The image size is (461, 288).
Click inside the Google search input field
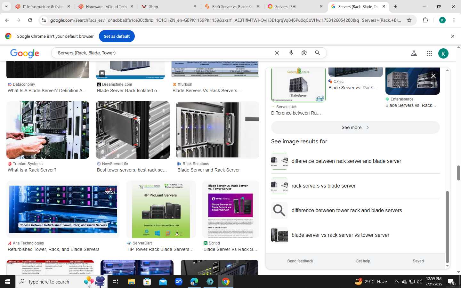[x=163, y=53]
